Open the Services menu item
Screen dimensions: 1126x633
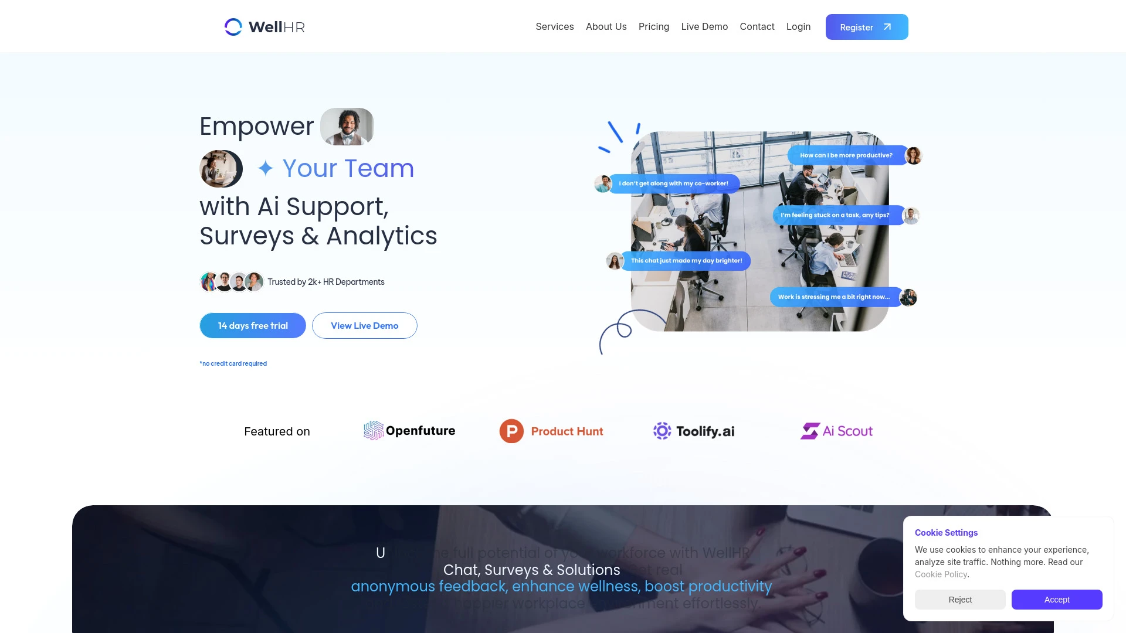(554, 26)
